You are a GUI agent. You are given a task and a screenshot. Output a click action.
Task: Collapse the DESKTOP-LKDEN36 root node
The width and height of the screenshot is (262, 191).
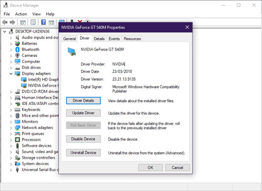pyautogui.click(x=5, y=31)
